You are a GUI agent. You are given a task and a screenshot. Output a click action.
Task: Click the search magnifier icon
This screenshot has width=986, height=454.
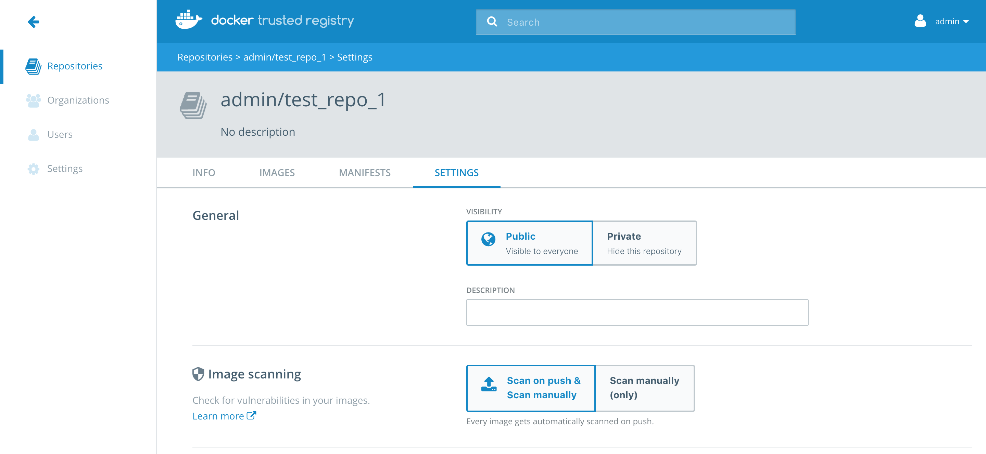tap(492, 22)
